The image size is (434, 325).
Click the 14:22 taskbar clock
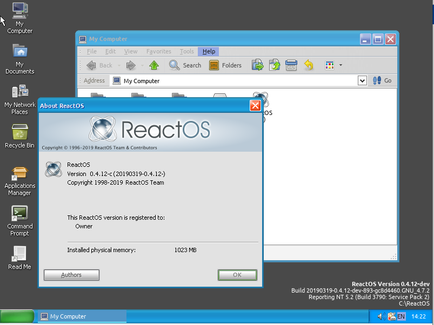[x=418, y=316]
